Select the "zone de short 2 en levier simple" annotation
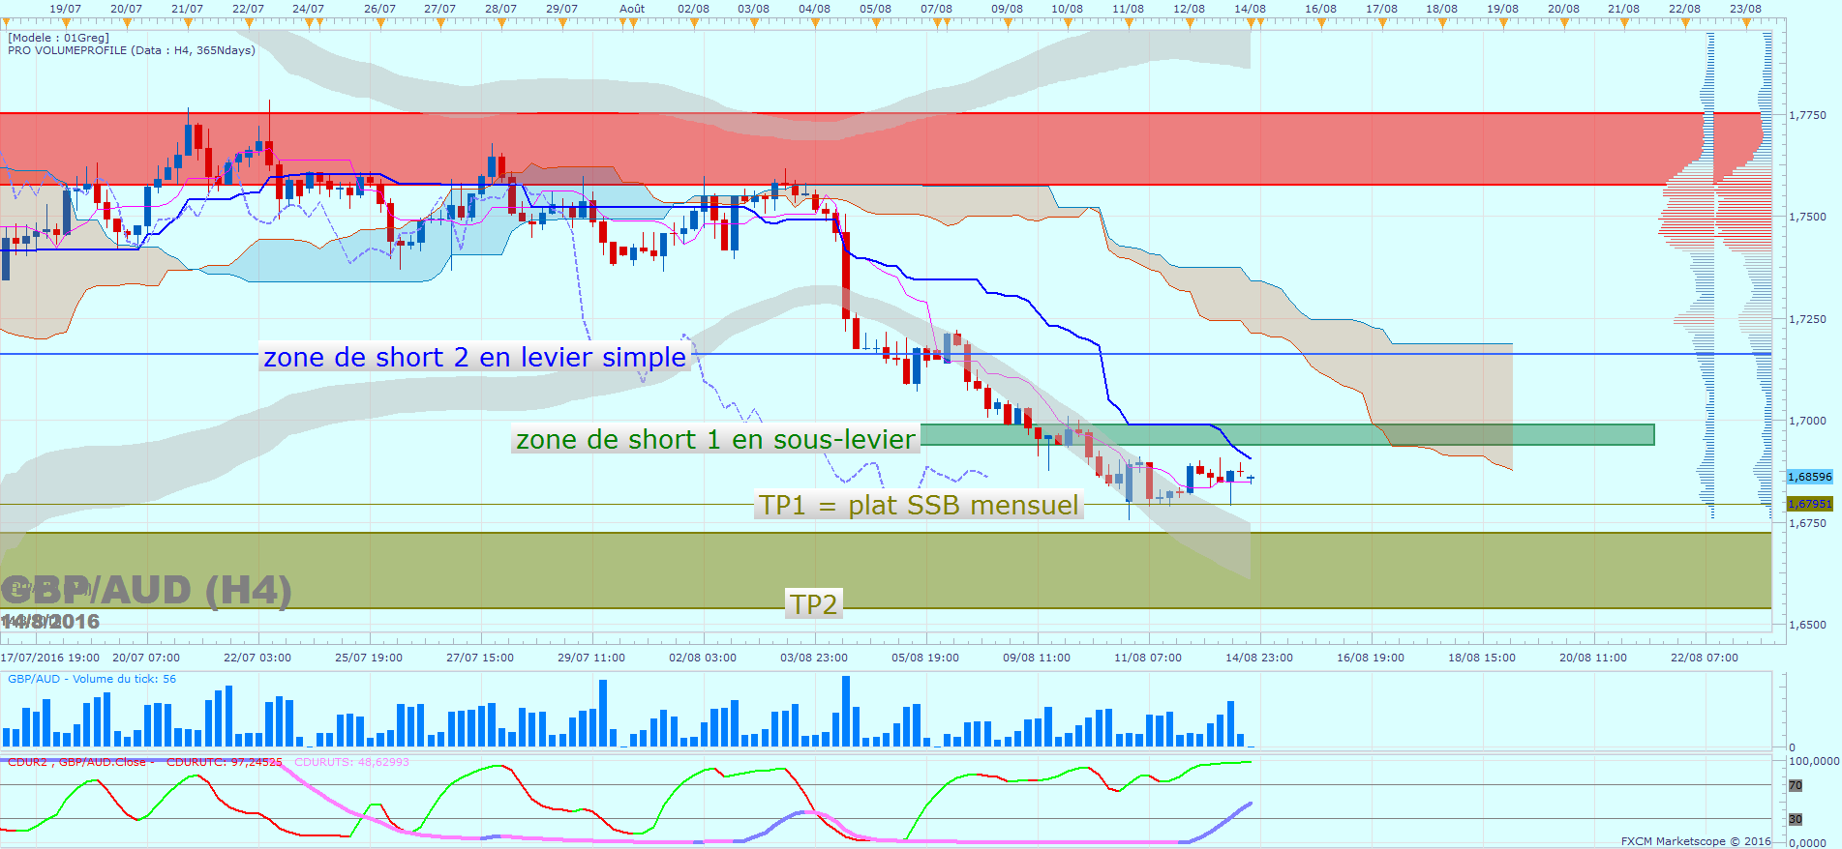 click(474, 358)
